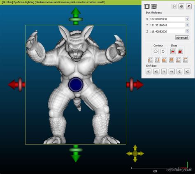
Task: Shift the box along -X
Action: [149, 72]
